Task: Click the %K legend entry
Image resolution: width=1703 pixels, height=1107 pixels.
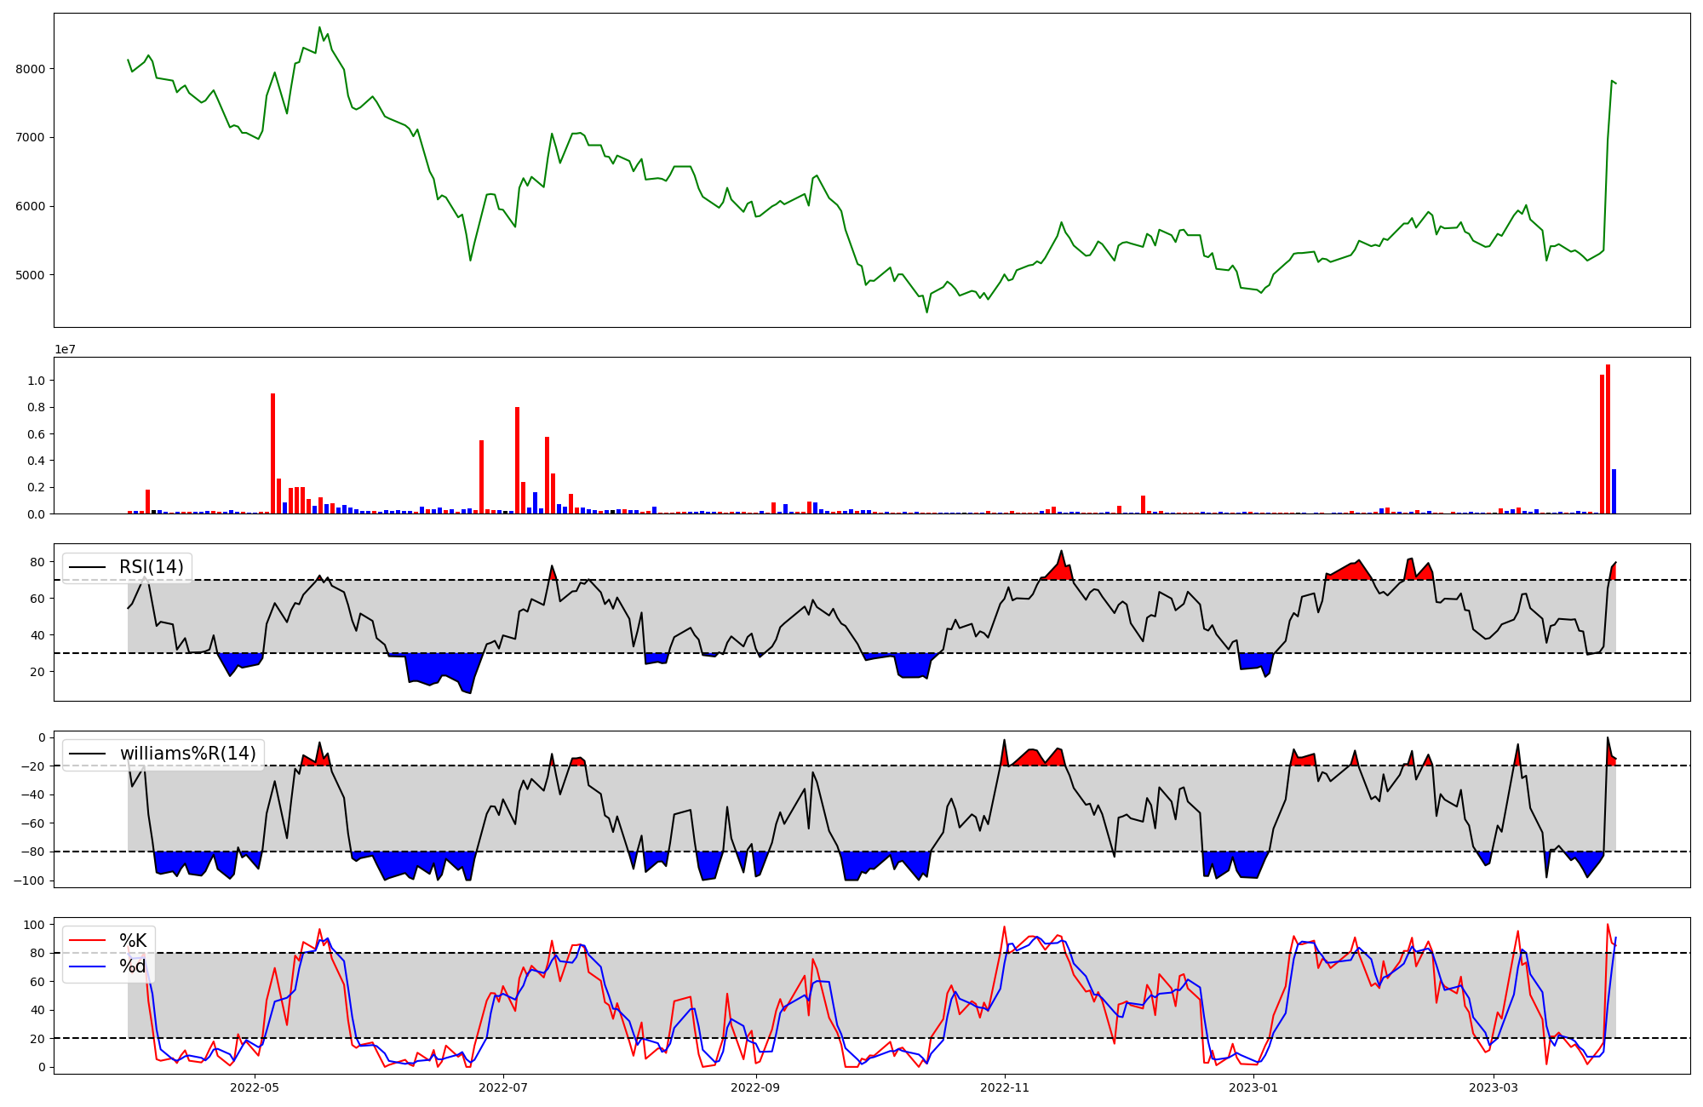Action: 133,941
